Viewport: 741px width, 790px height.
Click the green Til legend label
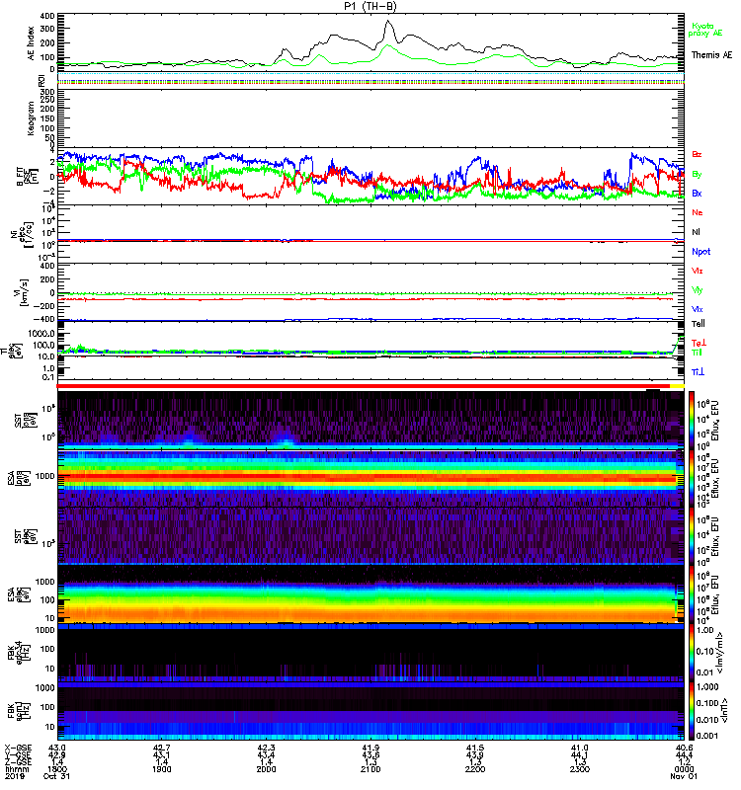pyautogui.click(x=697, y=353)
